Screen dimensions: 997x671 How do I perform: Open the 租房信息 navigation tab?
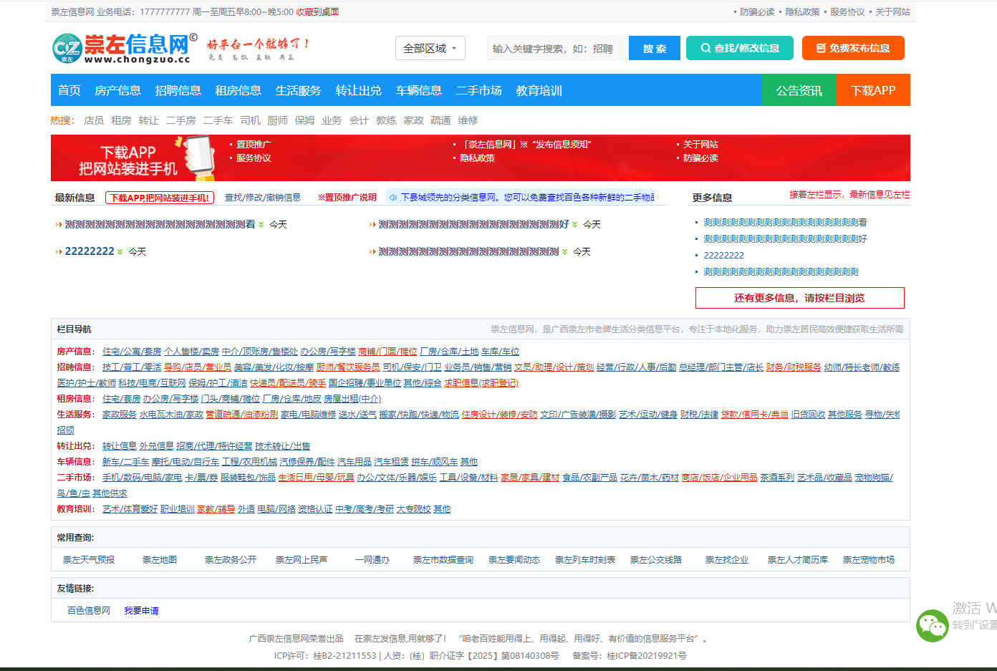pyautogui.click(x=238, y=90)
